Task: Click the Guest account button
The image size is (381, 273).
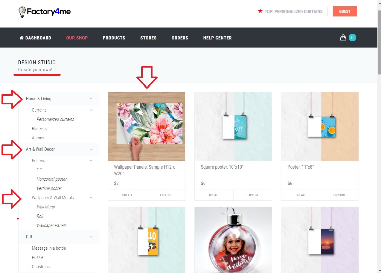Action: [345, 11]
